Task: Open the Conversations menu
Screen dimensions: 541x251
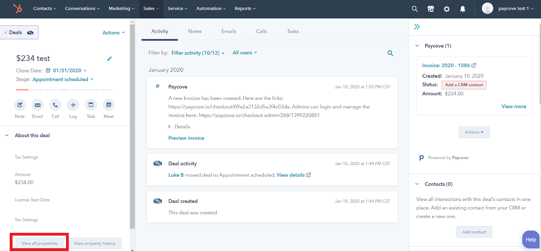Action: [x=83, y=8]
